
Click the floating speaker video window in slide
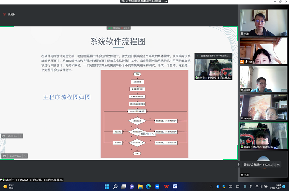coord(213,67)
